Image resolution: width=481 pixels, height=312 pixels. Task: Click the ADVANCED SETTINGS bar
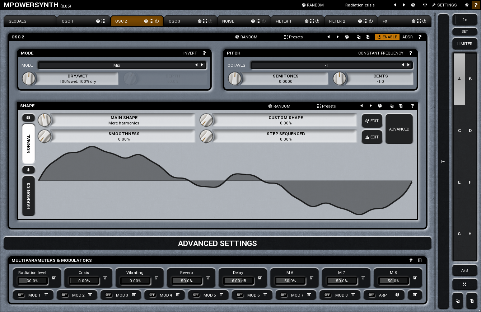218,243
